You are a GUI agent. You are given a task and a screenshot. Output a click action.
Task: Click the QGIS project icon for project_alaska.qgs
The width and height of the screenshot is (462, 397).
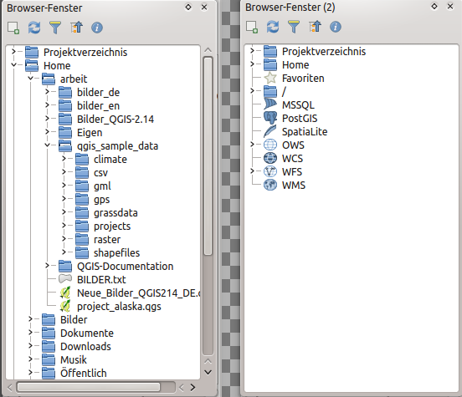click(65, 307)
